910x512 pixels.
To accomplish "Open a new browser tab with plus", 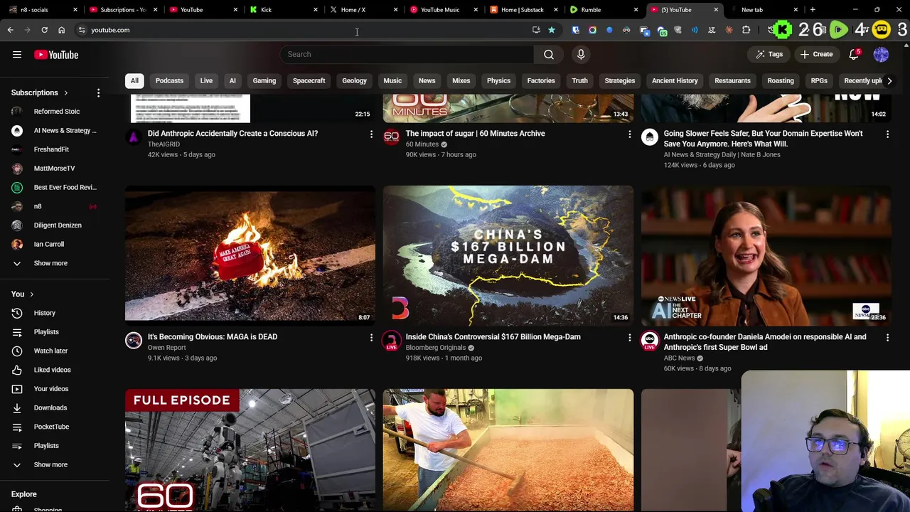I will pyautogui.click(x=813, y=10).
